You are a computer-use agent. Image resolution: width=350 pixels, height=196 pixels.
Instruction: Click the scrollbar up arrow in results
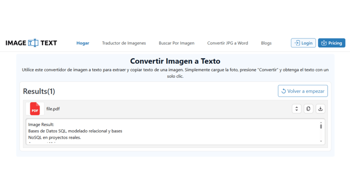(321, 122)
